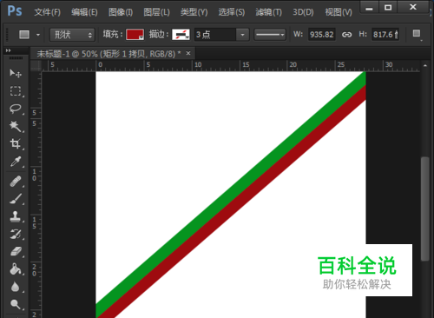The image size is (434, 318).
Task: Open the 视图(V) menu
Action: pyautogui.click(x=339, y=12)
